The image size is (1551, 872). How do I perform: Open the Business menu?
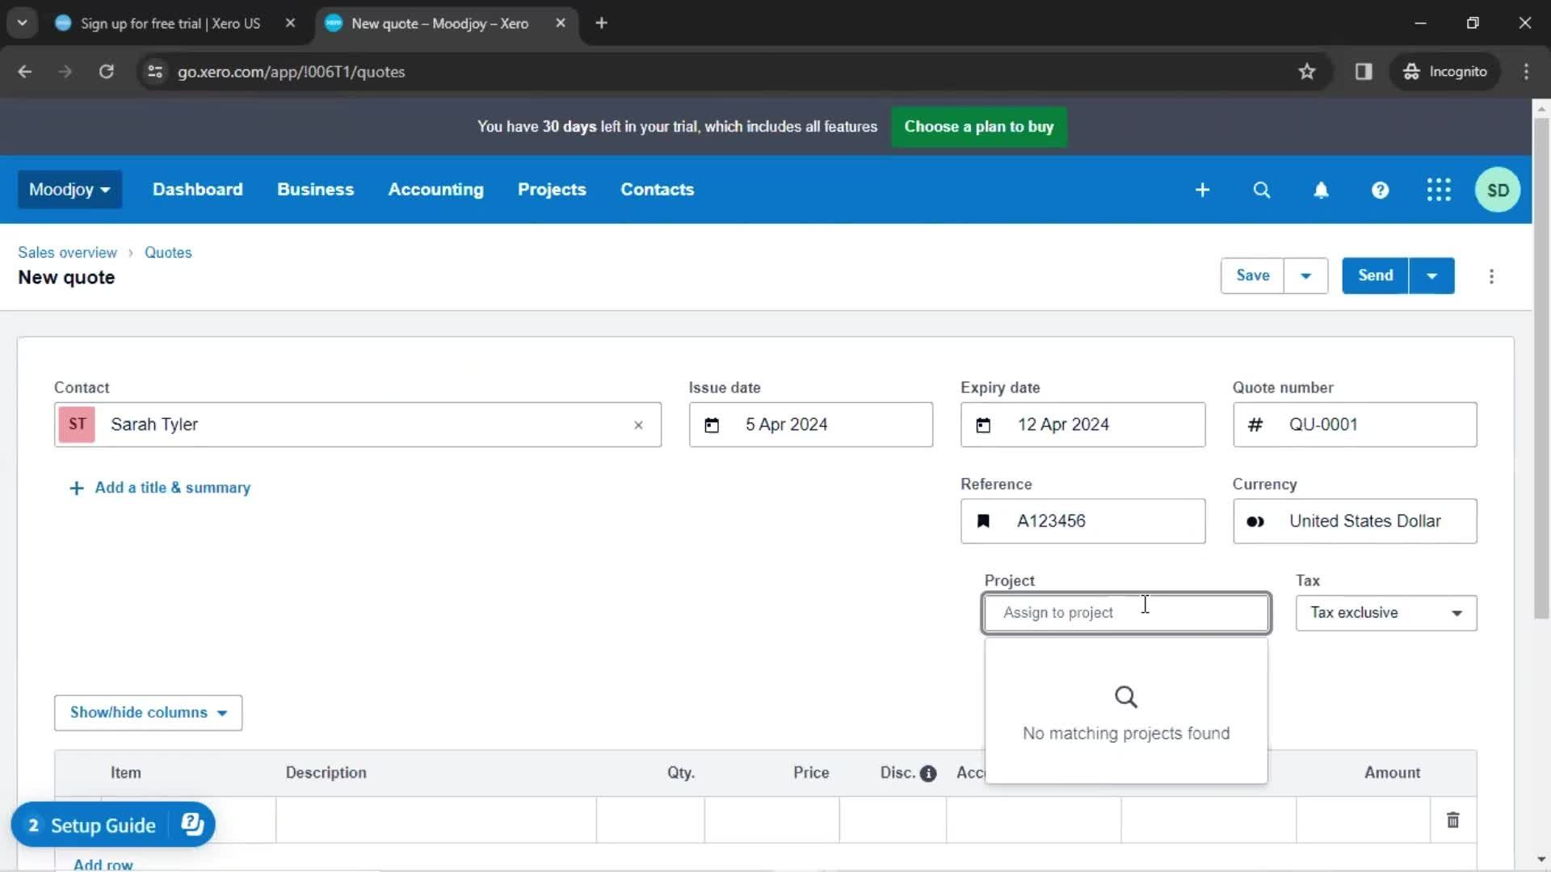[315, 190]
